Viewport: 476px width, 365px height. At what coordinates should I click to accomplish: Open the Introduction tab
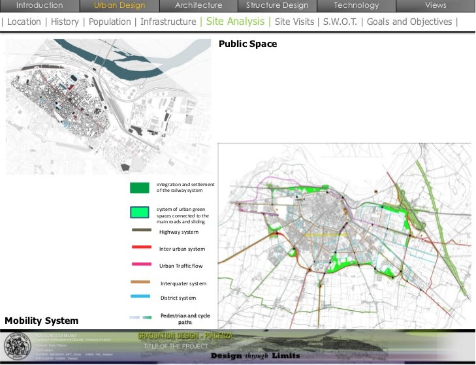coord(39,5)
